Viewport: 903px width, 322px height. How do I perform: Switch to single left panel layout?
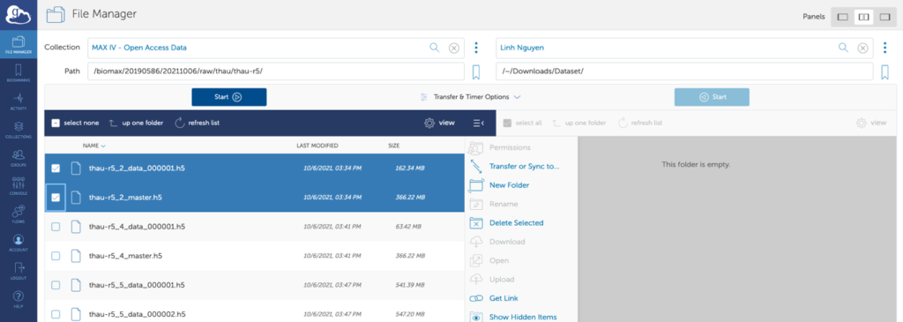(x=842, y=17)
